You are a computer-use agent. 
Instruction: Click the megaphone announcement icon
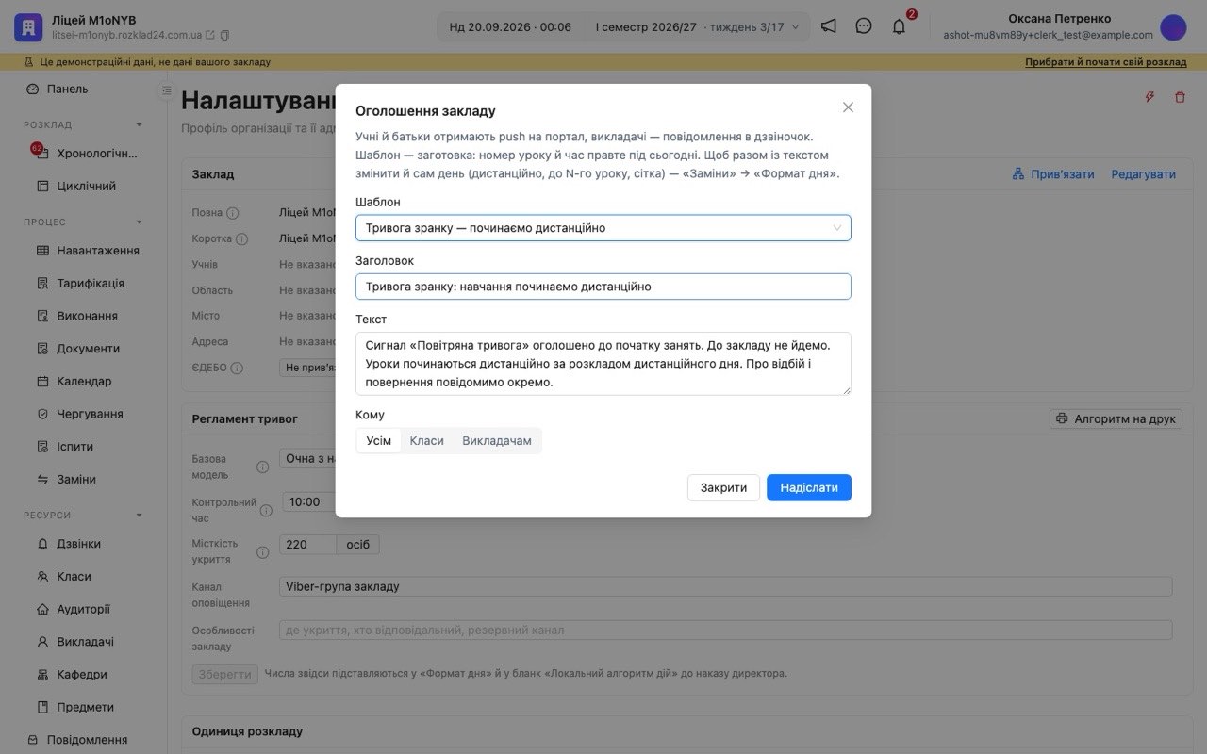[828, 26]
